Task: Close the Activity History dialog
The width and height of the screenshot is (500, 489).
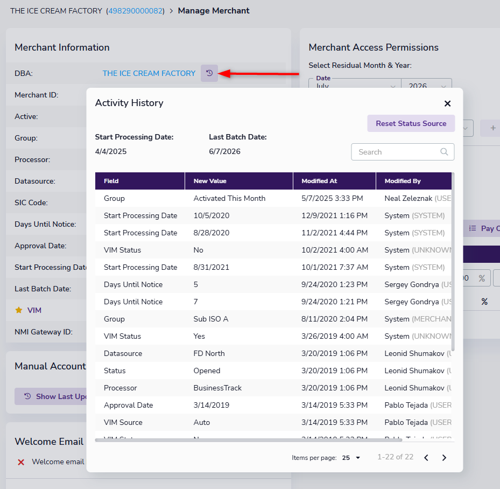Action: coord(447,103)
